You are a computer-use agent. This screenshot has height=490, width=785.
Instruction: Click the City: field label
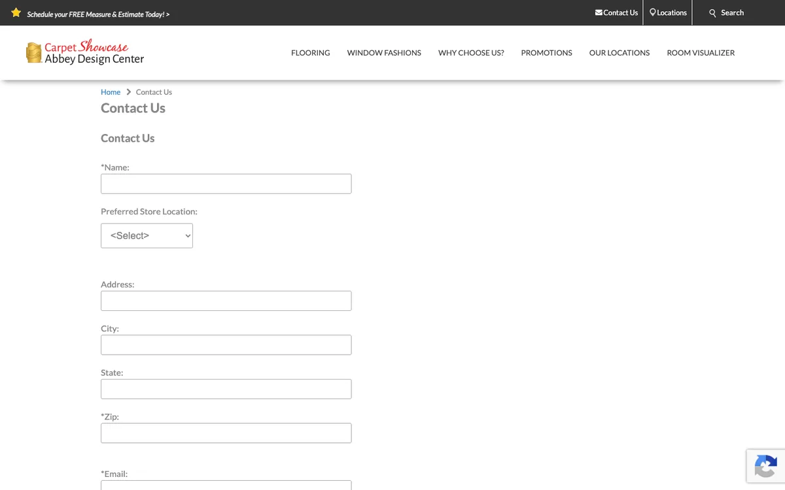click(110, 329)
